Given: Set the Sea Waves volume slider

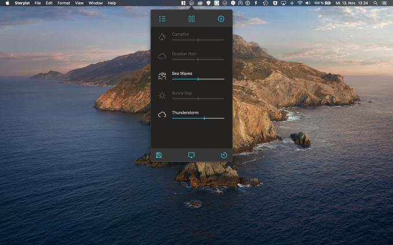Looking at the screenshot, I should [198, 79].
